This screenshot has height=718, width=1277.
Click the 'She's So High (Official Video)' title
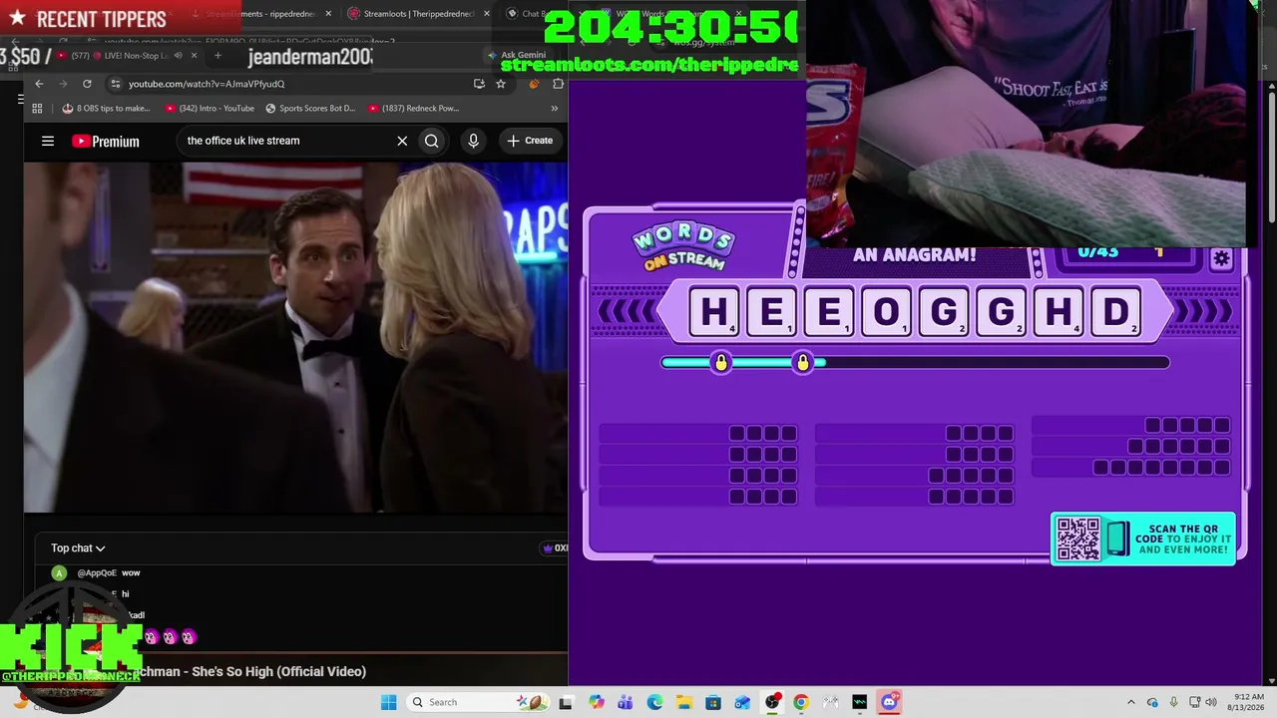tap(278, 671)
